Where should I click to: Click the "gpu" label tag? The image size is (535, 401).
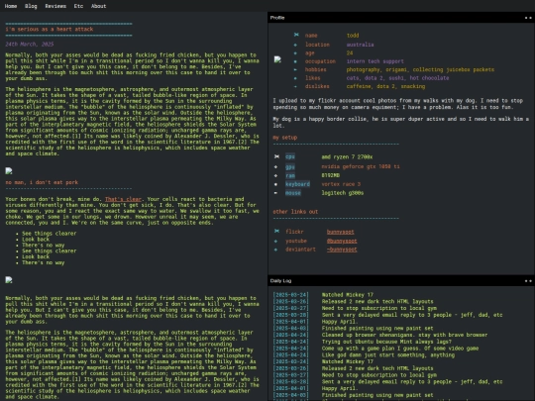pyautogui.click(x=290, y=166)
